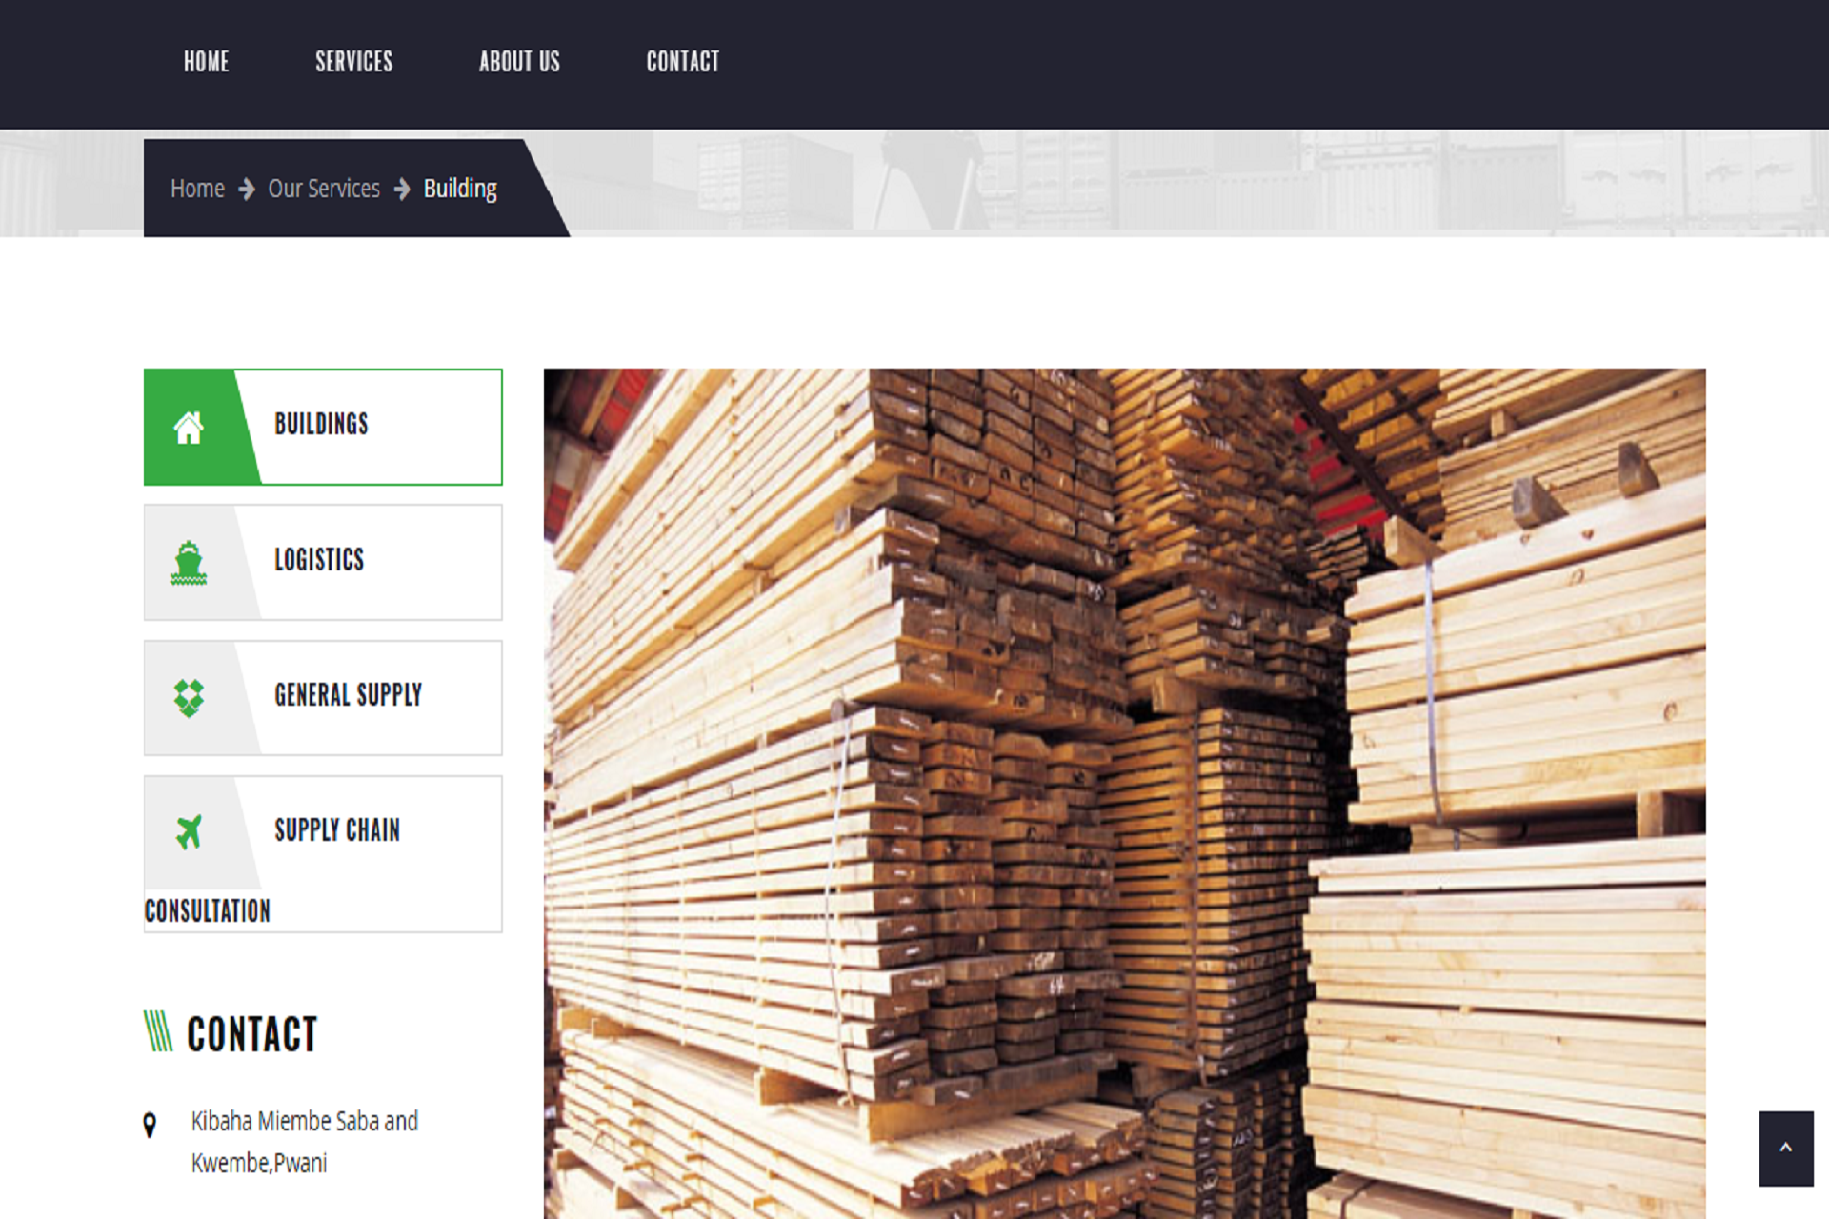Click the green stripes beside Contact heading

point(158,1032)
